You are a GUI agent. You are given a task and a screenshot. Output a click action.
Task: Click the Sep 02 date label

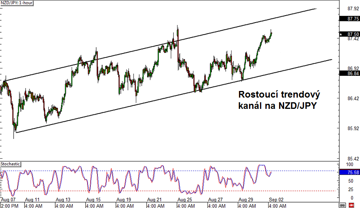[x=276, y=200]
